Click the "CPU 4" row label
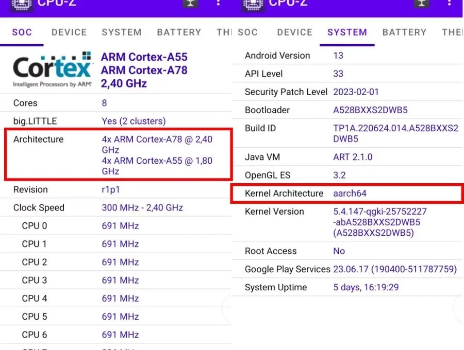 pyautogui.click(x=35, y=299)
